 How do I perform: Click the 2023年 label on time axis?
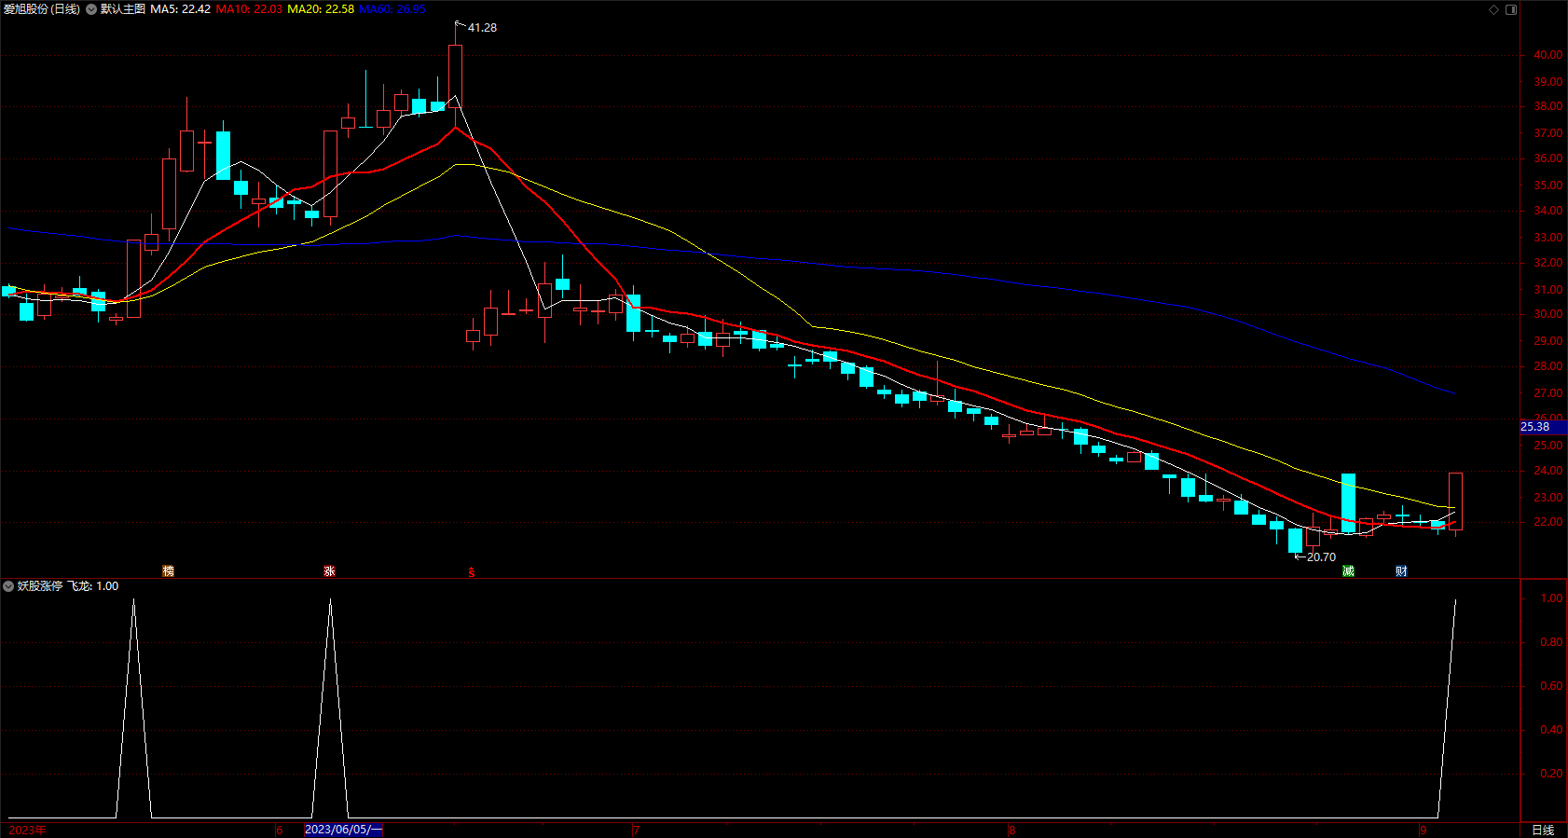[x=27, y=830]
